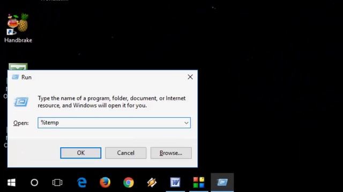Launch Microsoft Edge from the taskbar
This screenshot has width=343, height=192.
(82, 182)
